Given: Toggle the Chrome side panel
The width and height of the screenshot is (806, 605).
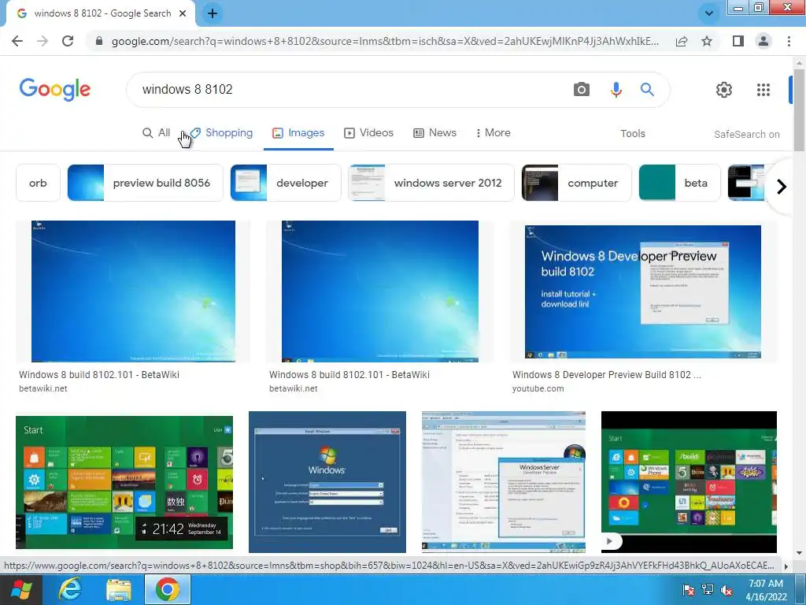Looking at the screenshot, I should (738, 41).
